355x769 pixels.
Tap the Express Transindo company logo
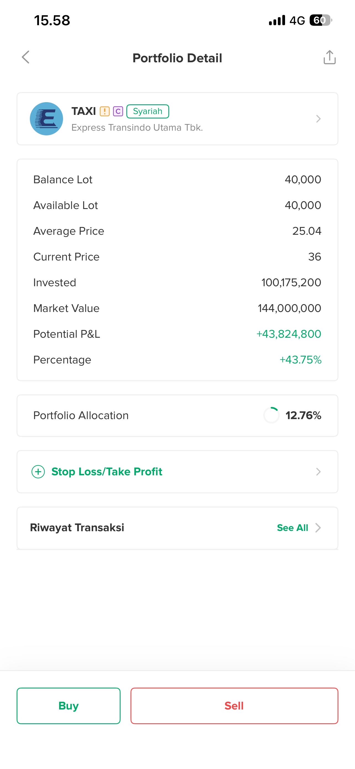(46, 119)
